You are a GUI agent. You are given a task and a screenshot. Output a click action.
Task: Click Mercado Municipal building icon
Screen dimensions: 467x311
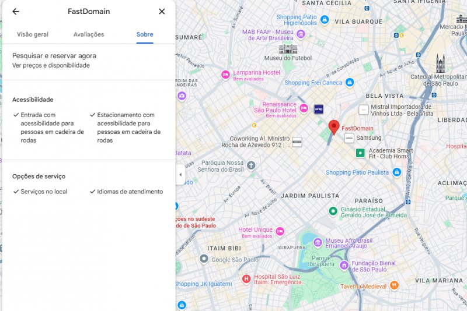pyautogui.click(x=462, y=19)
